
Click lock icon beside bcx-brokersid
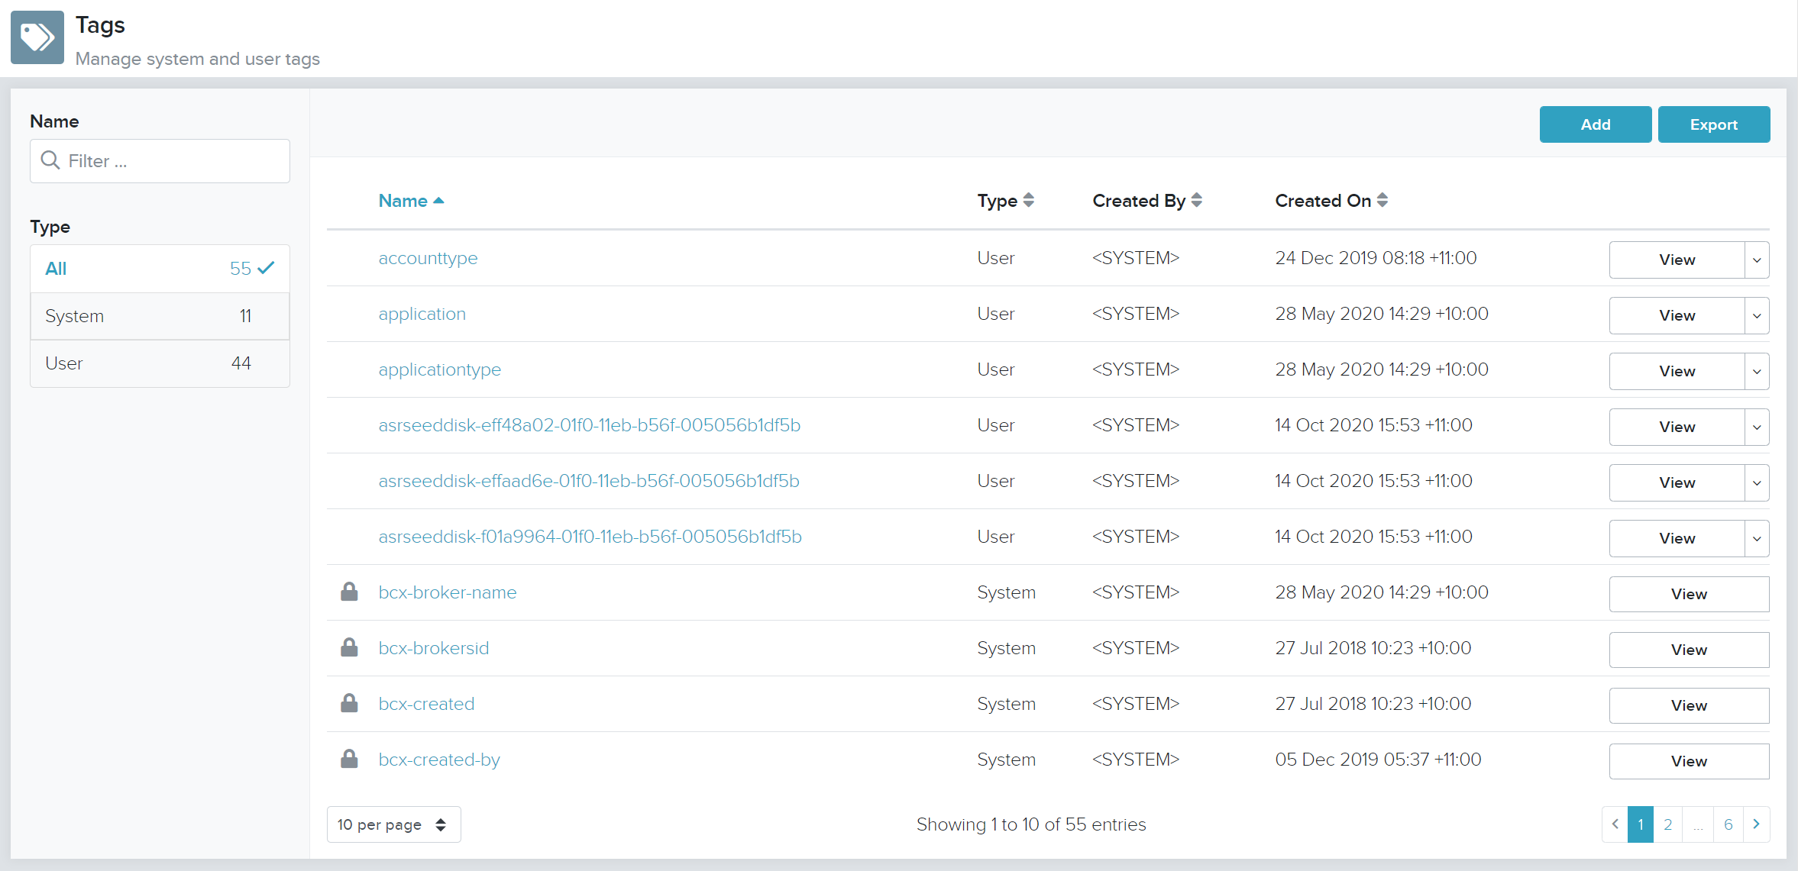[x=349, y=647]
